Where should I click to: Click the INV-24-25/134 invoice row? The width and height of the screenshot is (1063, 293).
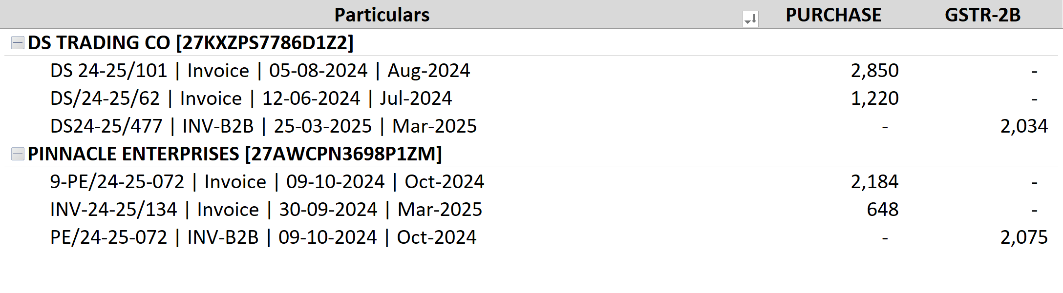pyautogui.click(x=266, y=210)
